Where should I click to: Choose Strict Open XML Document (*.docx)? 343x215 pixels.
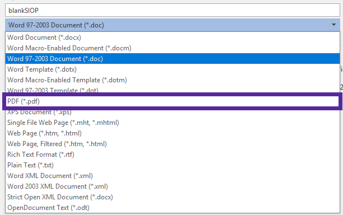(x=172, y=197)
